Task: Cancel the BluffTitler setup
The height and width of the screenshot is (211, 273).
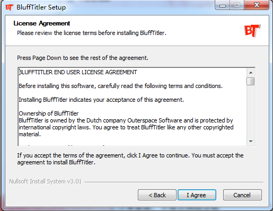Action: pos(242,195)
